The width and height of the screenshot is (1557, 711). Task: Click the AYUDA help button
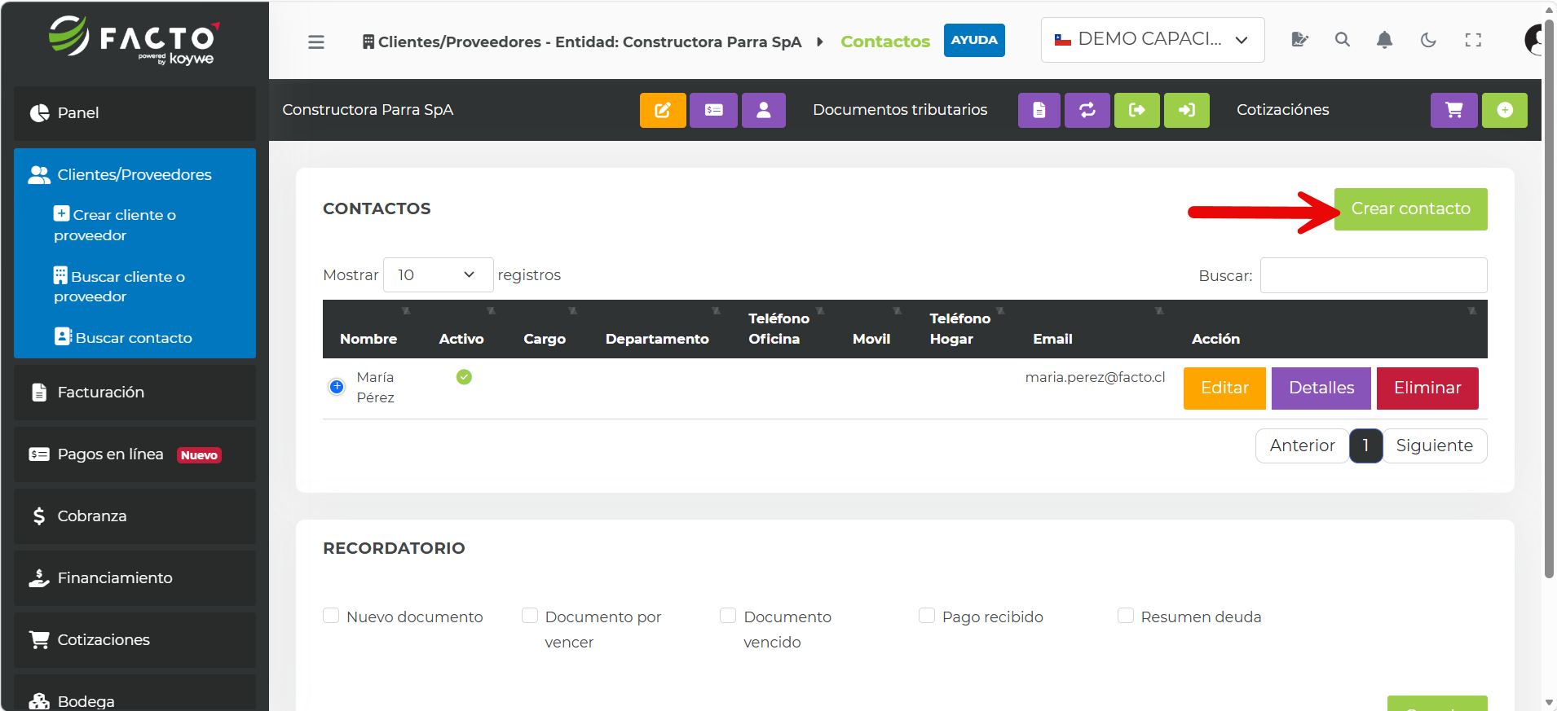[974, 40]
